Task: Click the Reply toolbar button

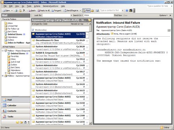Action: [x=32, y=10]
